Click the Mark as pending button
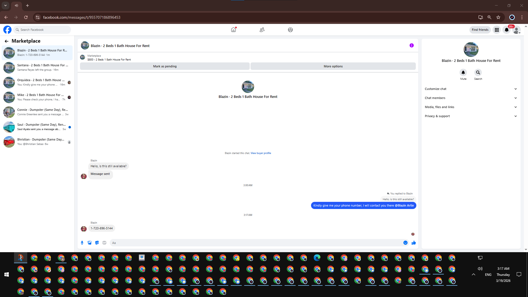The height and width of the screenshot is (297, 528). coord(165,66)
